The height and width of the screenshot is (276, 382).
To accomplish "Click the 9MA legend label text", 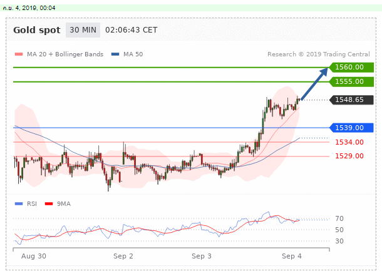I will click(64, 204).
